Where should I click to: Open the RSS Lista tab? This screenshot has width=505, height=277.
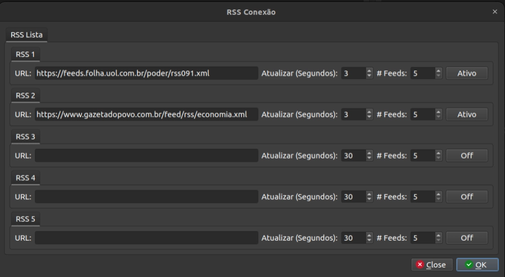[x=27, y=35]
